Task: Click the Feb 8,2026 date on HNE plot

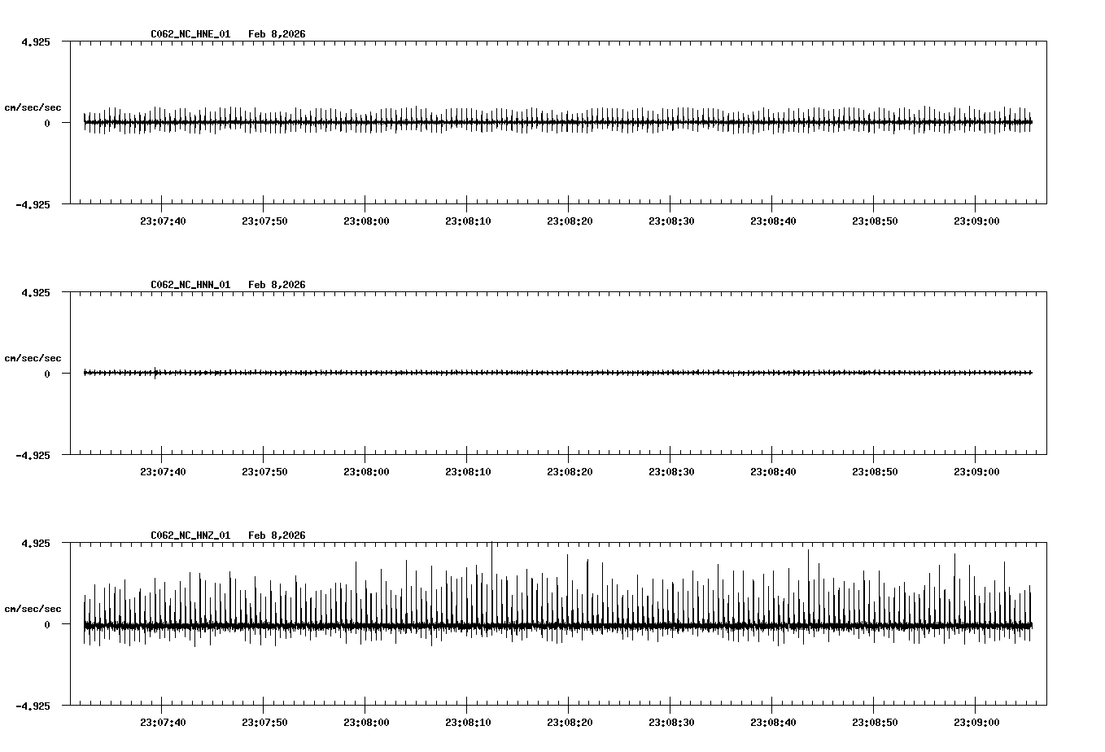Action: [x=277, y=34]
